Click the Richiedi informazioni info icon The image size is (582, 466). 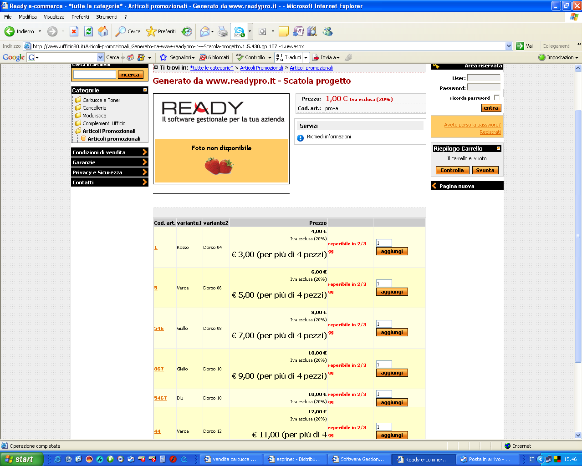click(x=301, y=138)
